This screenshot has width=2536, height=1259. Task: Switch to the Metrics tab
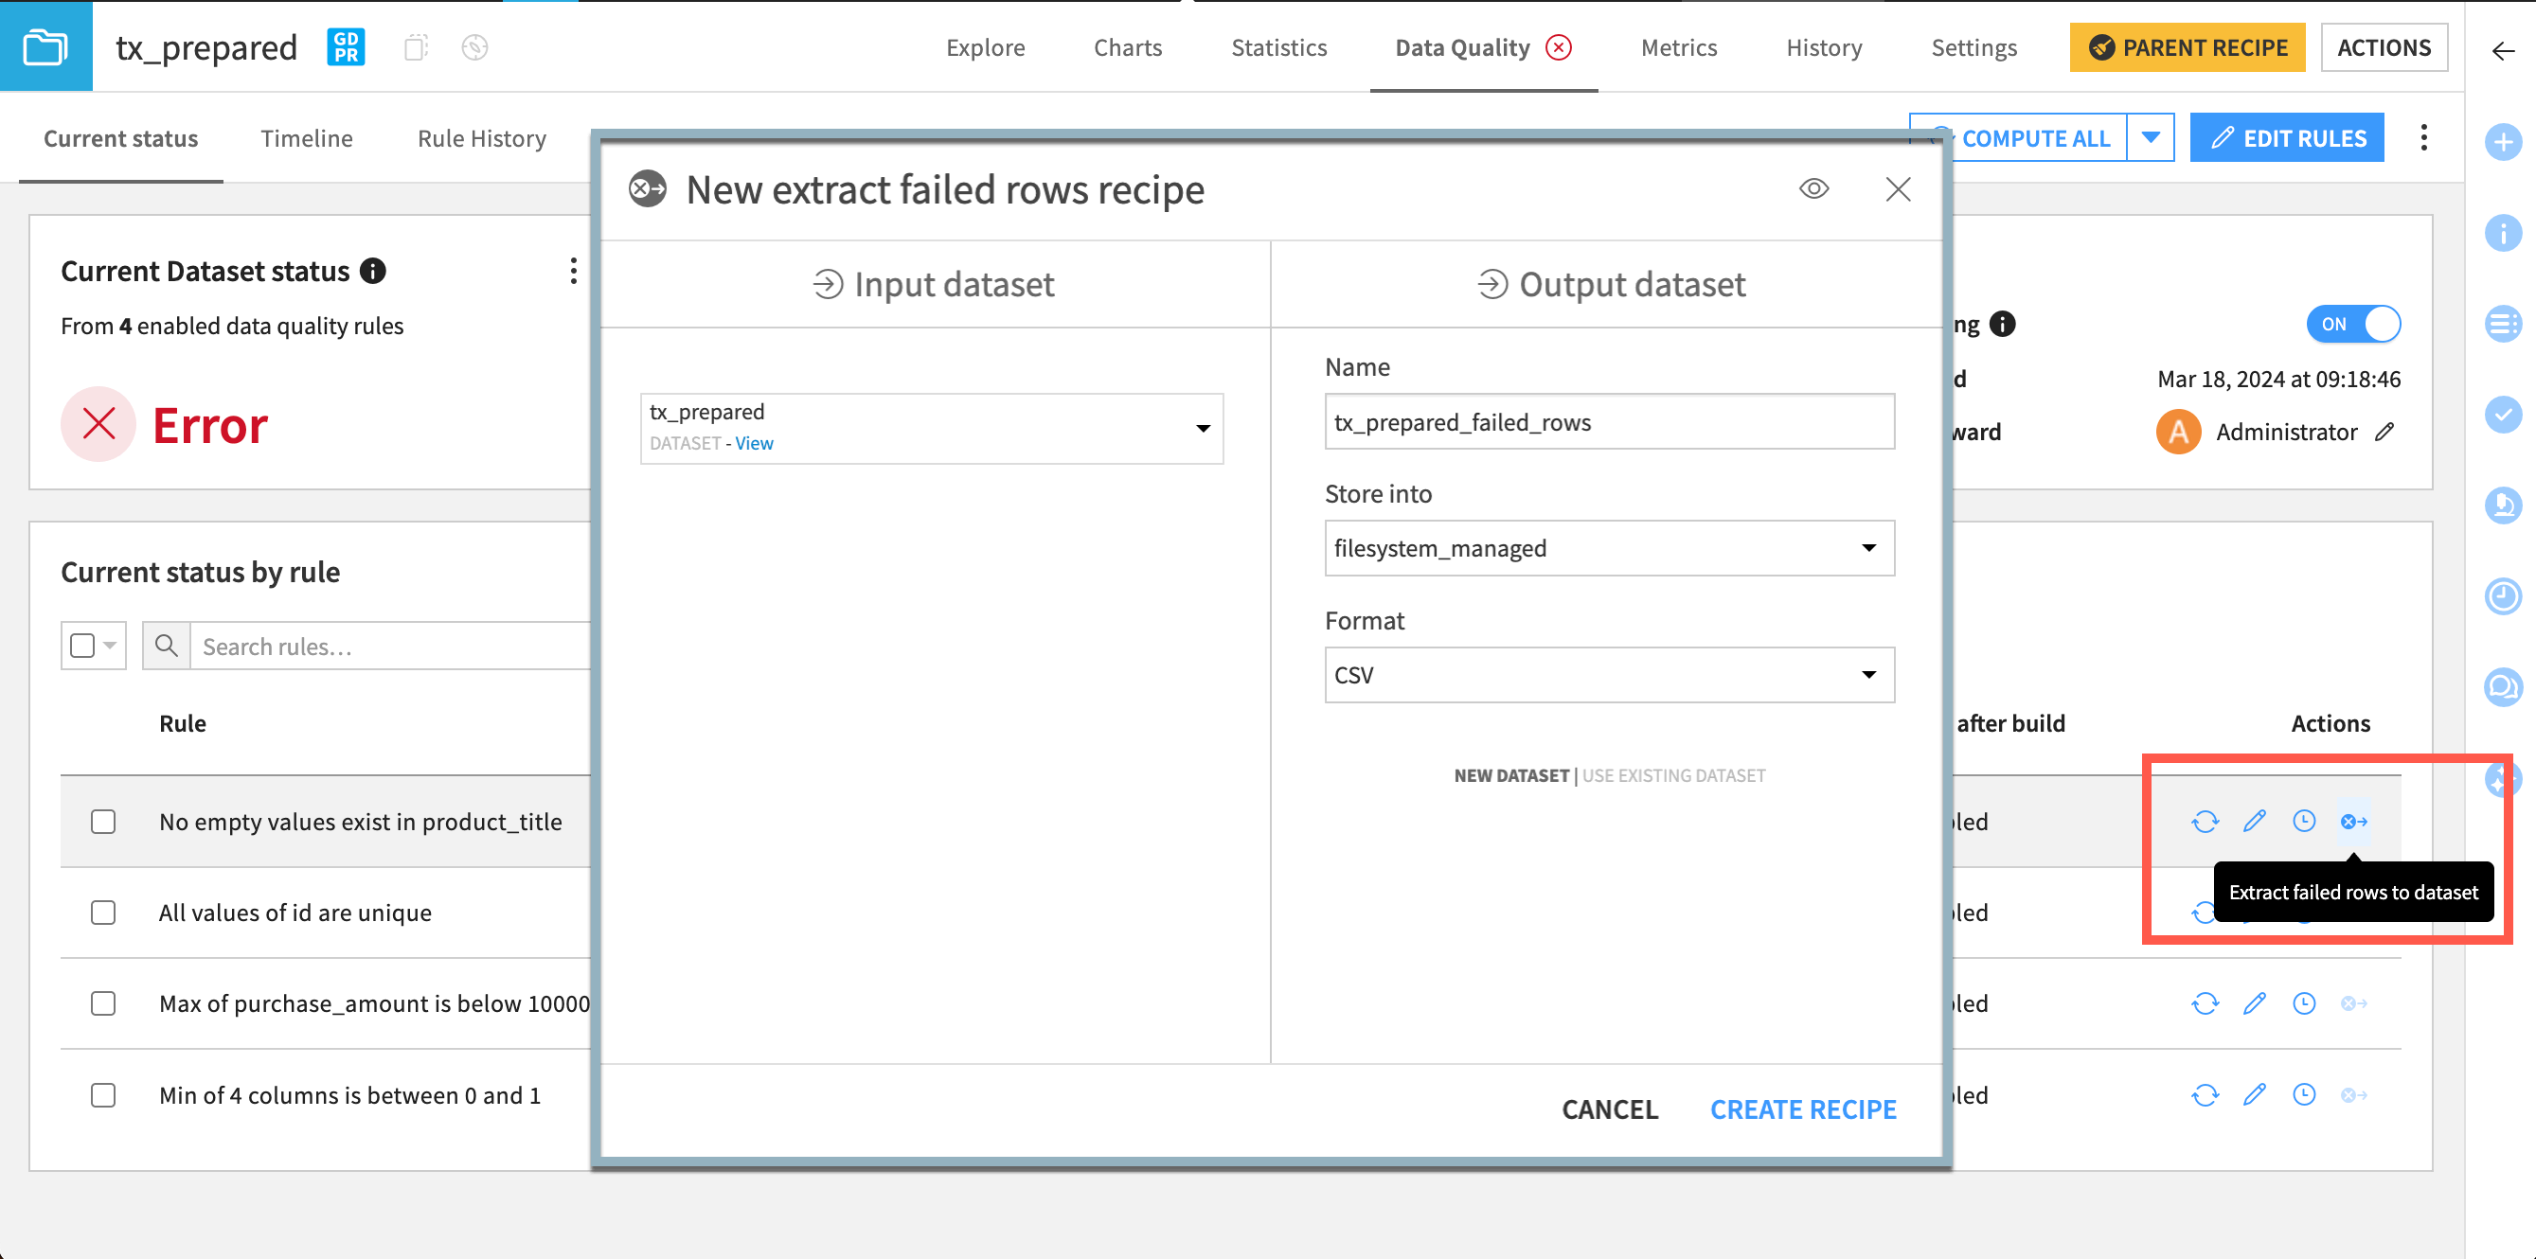coord(1679,47)
